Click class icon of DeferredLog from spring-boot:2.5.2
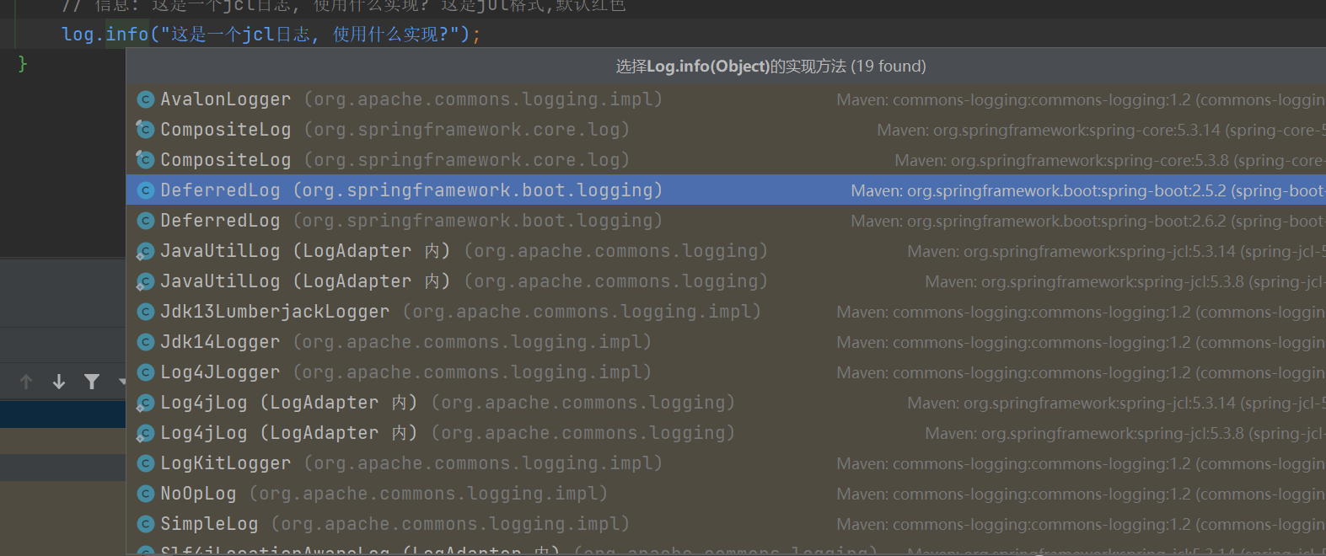Image resolution: width=1326 pixels, height=556 pixels. [146, 190]
